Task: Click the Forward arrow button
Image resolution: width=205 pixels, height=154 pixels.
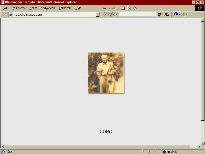Action: [x=114, y=8]
